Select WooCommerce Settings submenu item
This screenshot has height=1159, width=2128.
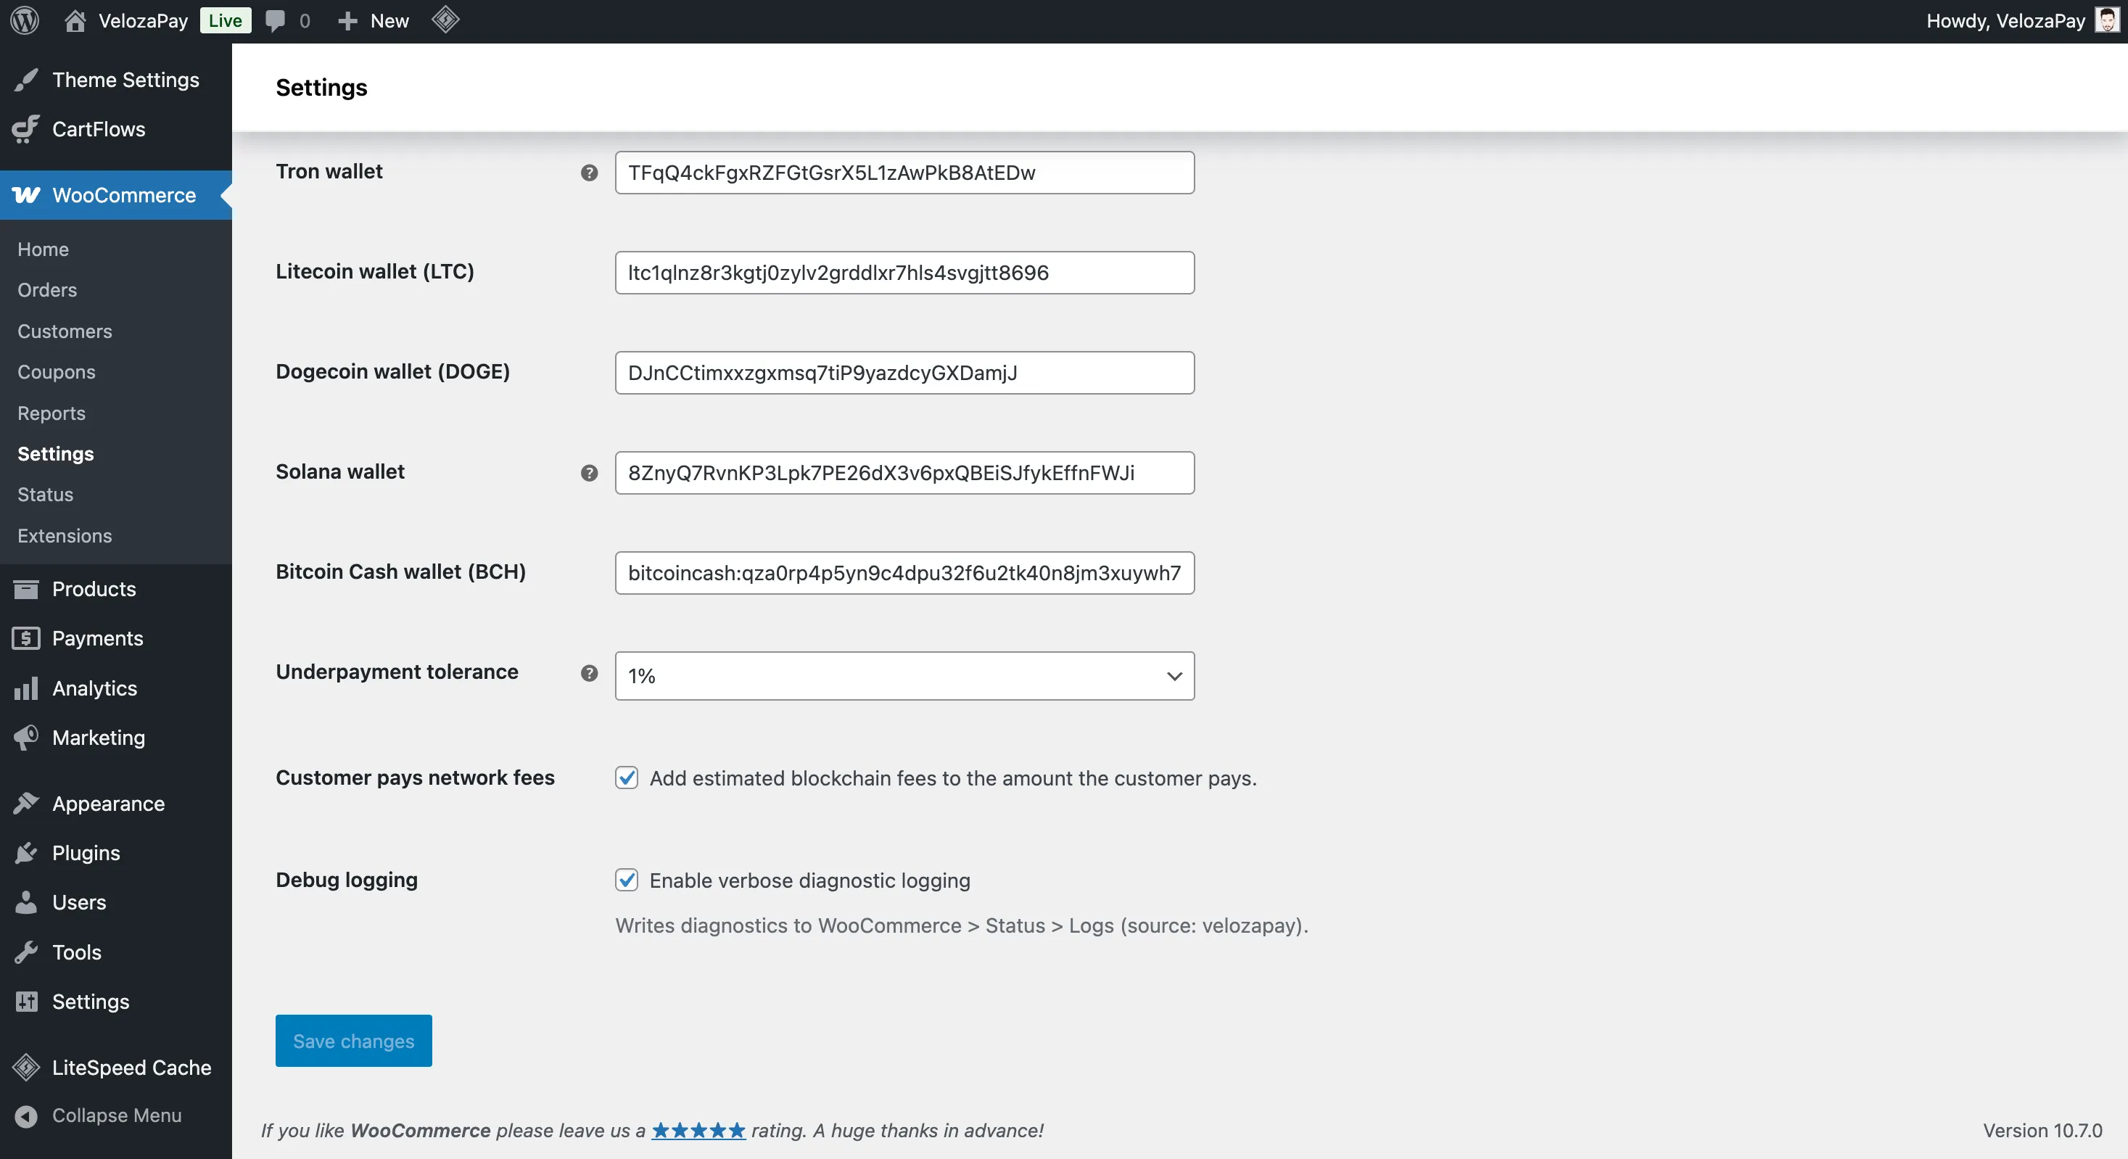coord(55,453)
